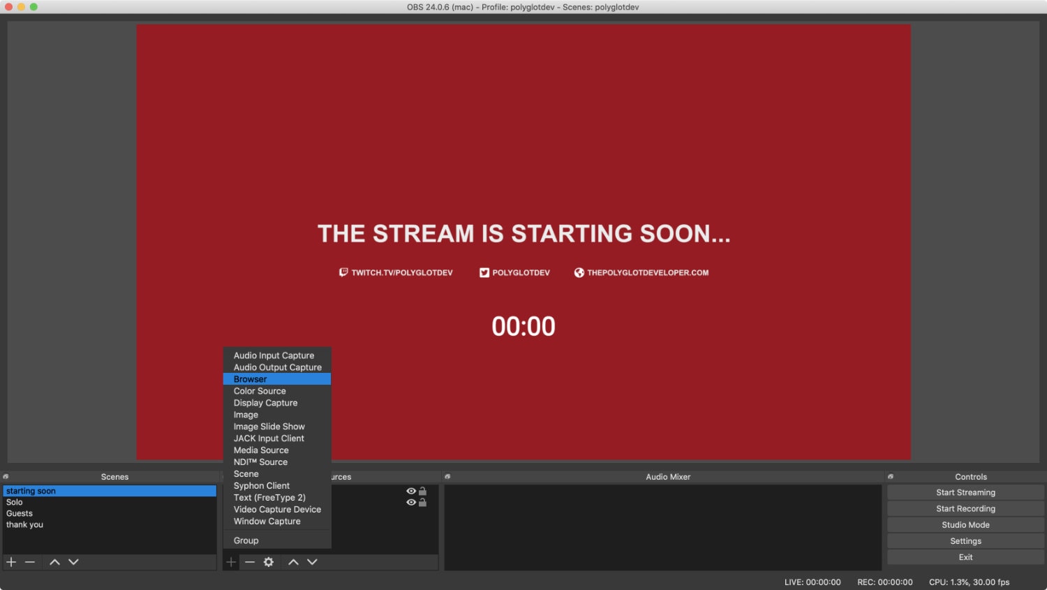Click the add source plus icon
1047x590 pixels.
point(231,562)
